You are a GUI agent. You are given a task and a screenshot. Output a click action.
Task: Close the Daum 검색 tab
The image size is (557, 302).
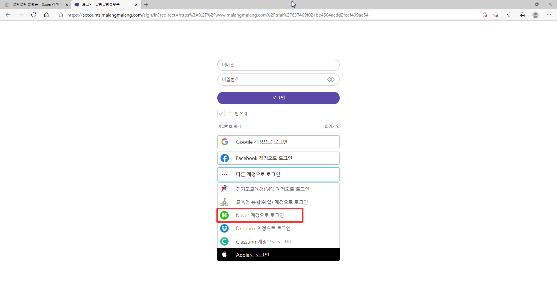pos(67,5)
